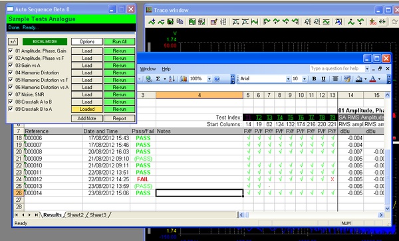Toggle Bold formatting in Excel toolbar
Screen dimensions: 399x241
(315, 79)
